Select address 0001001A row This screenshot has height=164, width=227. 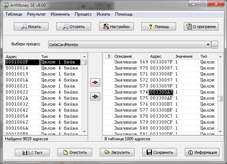pos(43,80)
